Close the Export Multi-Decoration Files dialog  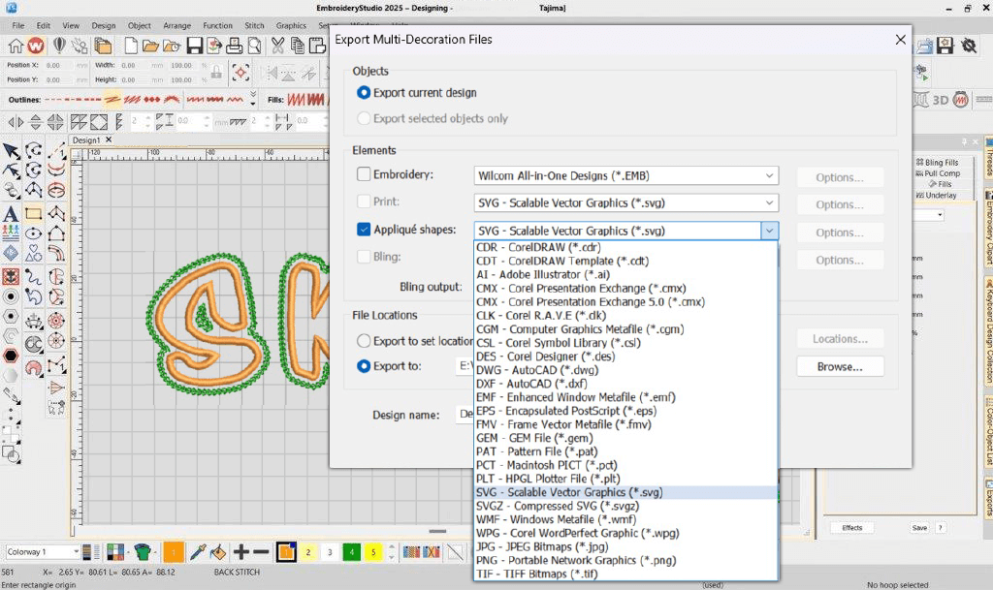(901, 40)
